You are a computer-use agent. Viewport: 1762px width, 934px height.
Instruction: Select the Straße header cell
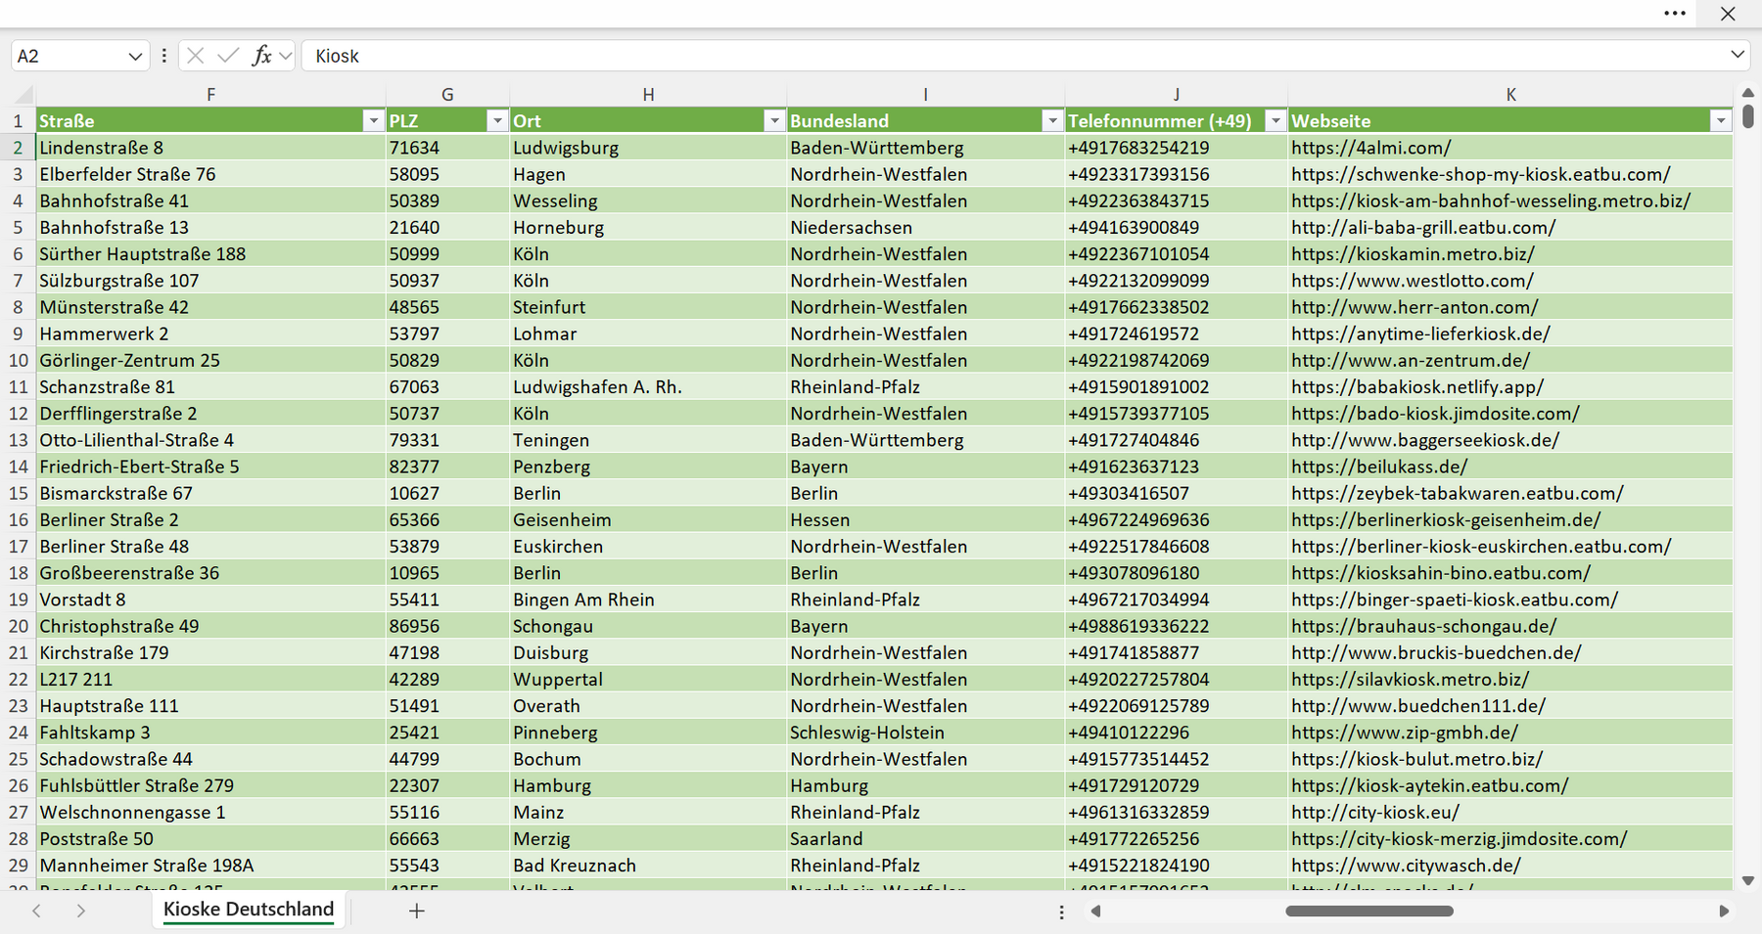tap(210, 120)
